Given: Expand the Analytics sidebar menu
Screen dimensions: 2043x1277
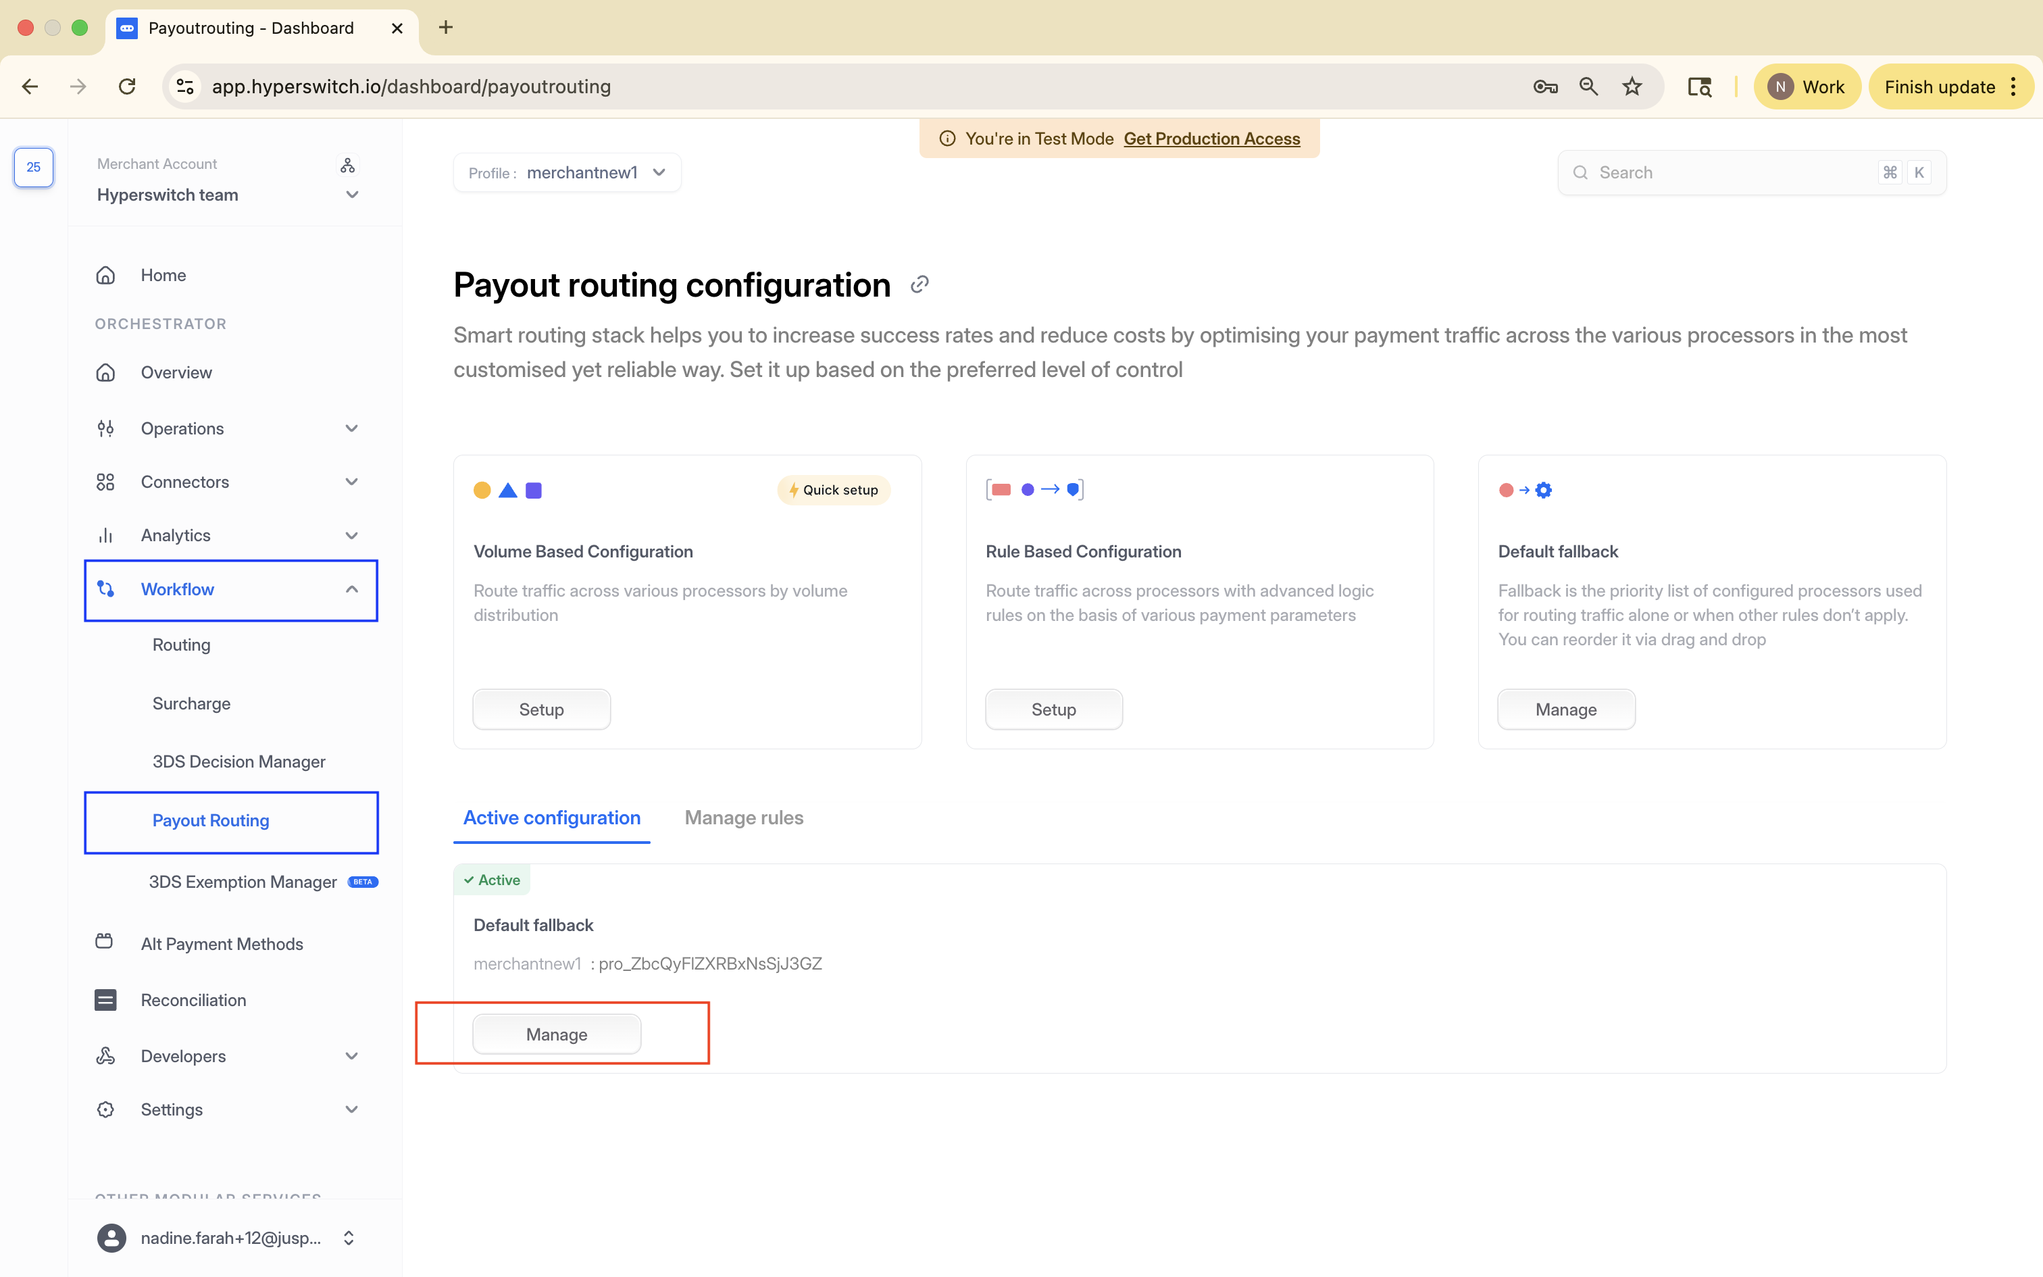Looking at the screenshot, I should [x=352, y=535].
